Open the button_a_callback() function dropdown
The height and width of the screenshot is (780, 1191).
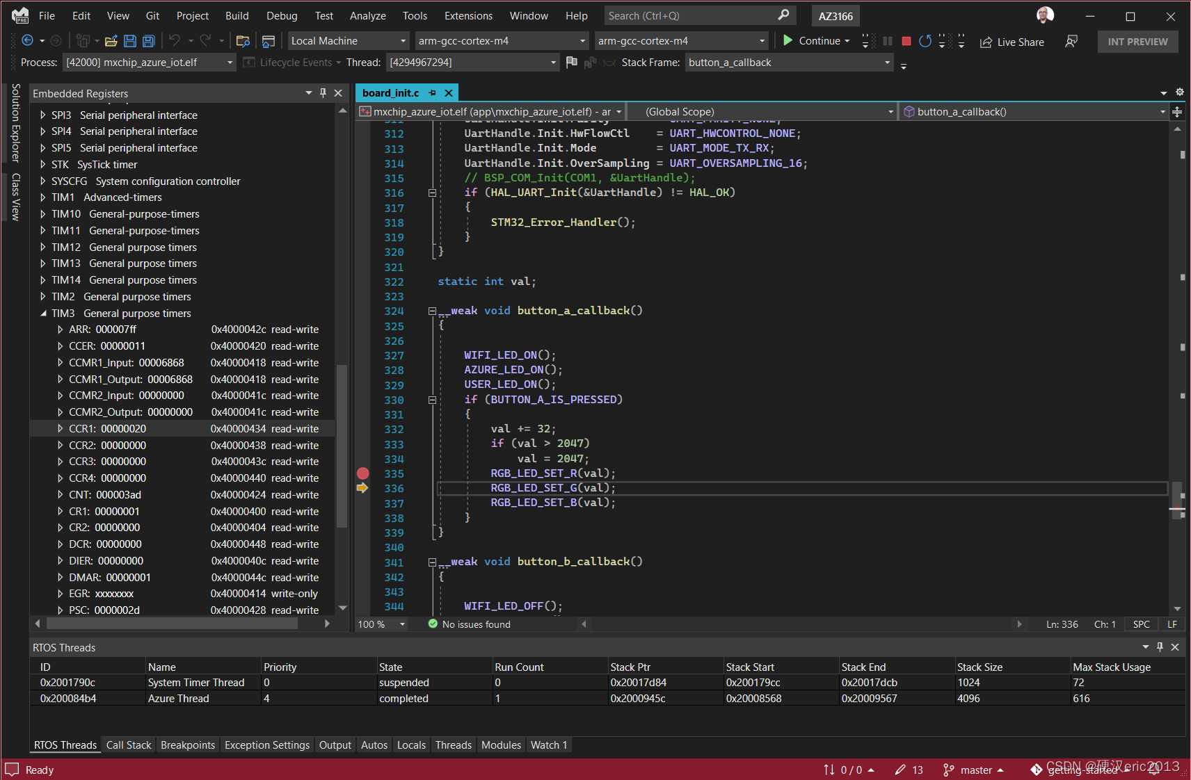(1034, 111)
